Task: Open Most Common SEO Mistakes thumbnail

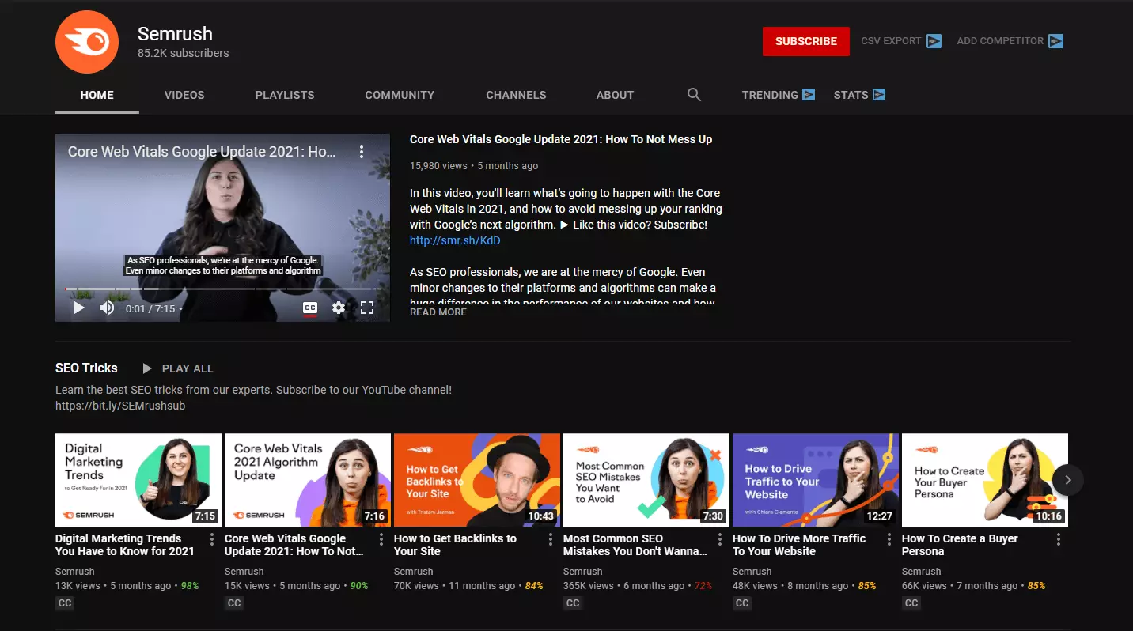Action: 646,480
